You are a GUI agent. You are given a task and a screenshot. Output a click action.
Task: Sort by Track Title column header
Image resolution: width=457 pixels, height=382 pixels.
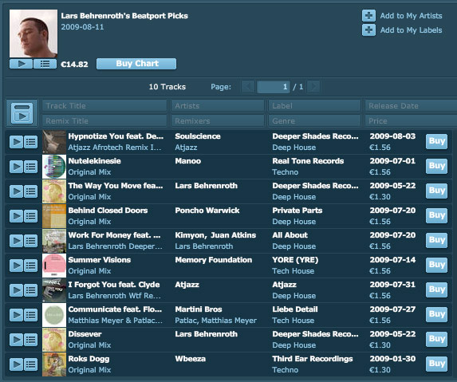point(104,106)
